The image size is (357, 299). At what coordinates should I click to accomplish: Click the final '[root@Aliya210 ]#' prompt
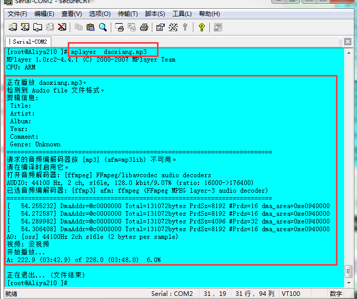[x=37, y=283]
